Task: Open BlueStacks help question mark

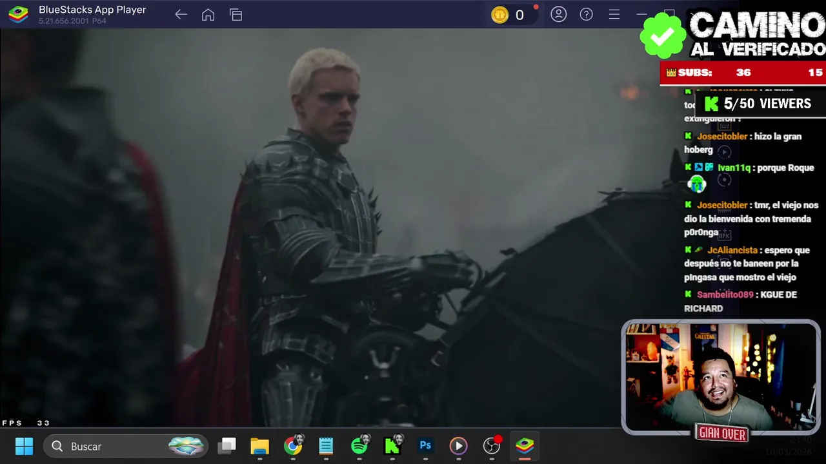Action: [x=586, y=14]
